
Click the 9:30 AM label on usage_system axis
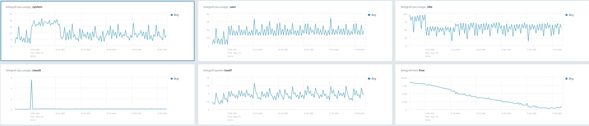[x=111, y=49]
